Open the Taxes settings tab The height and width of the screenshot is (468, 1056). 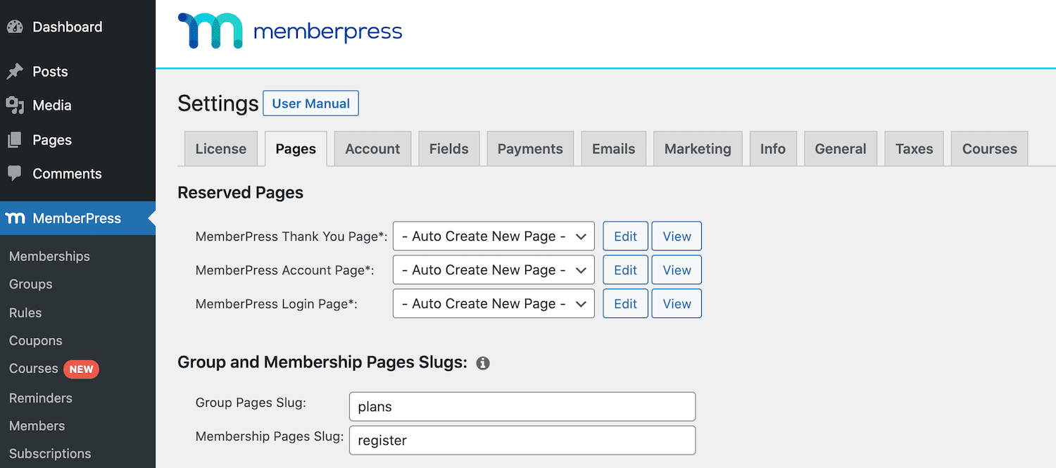click(913, 148)
